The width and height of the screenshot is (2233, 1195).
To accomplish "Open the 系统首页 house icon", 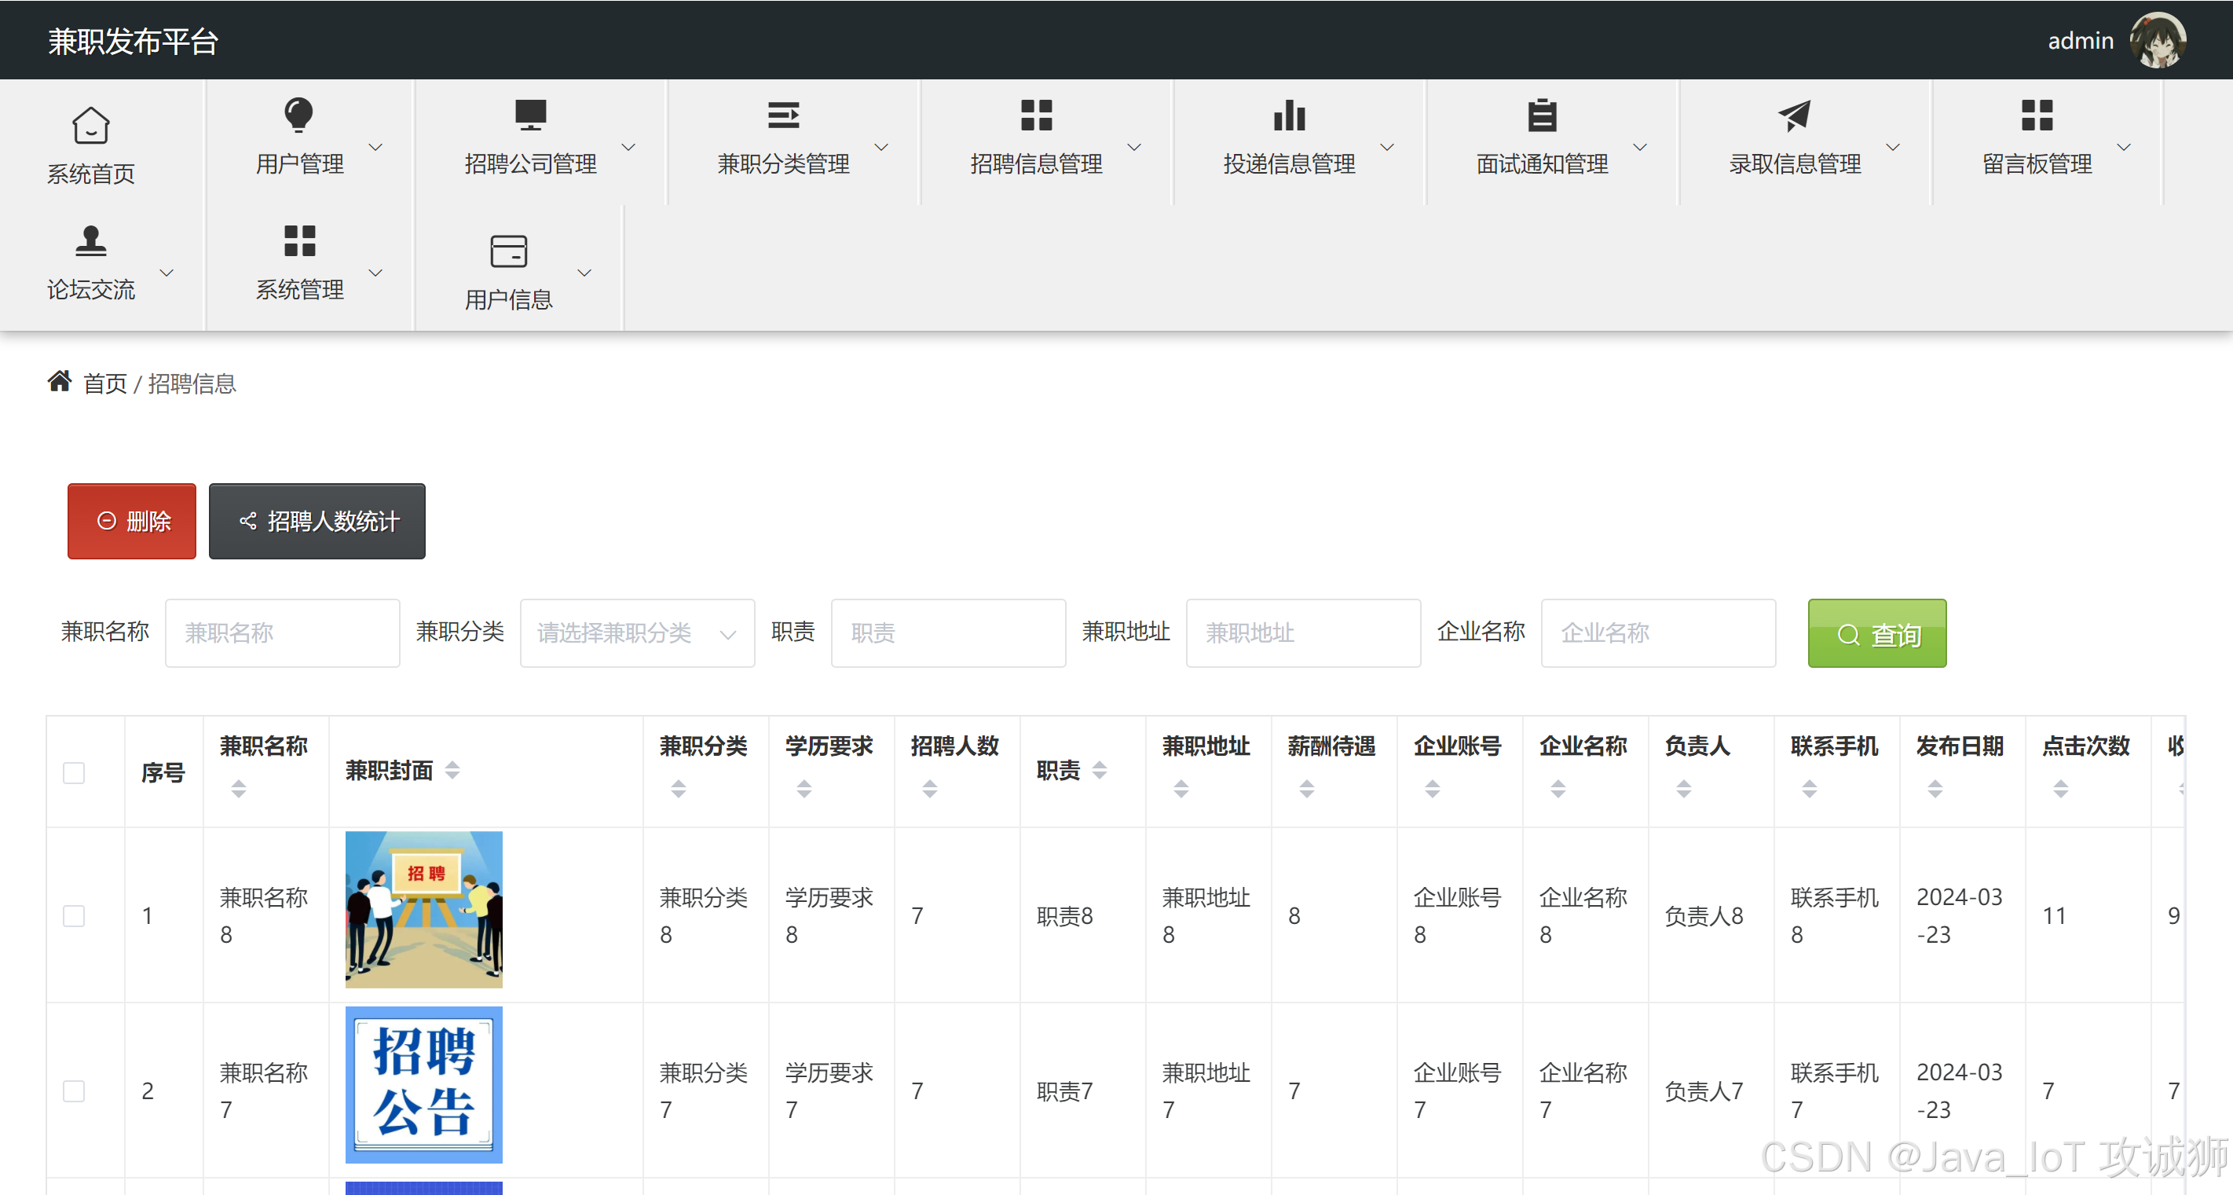I will coord(90,125).
